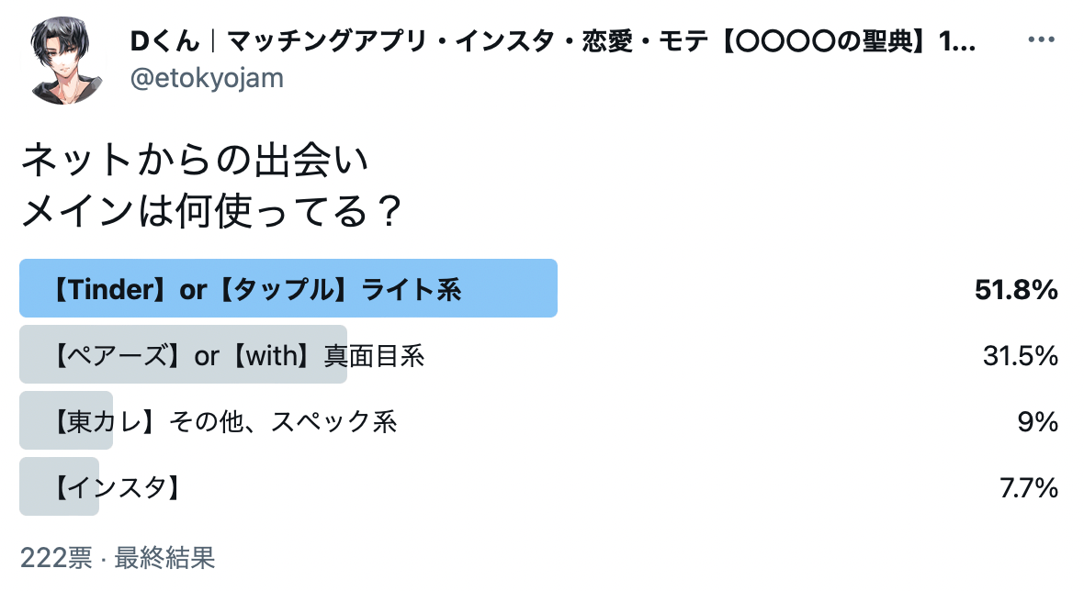Image resolution: width=1084 pixels, height=591 pixels.
Task: Open the Dくん display name link
Action: tap(553, 42)
